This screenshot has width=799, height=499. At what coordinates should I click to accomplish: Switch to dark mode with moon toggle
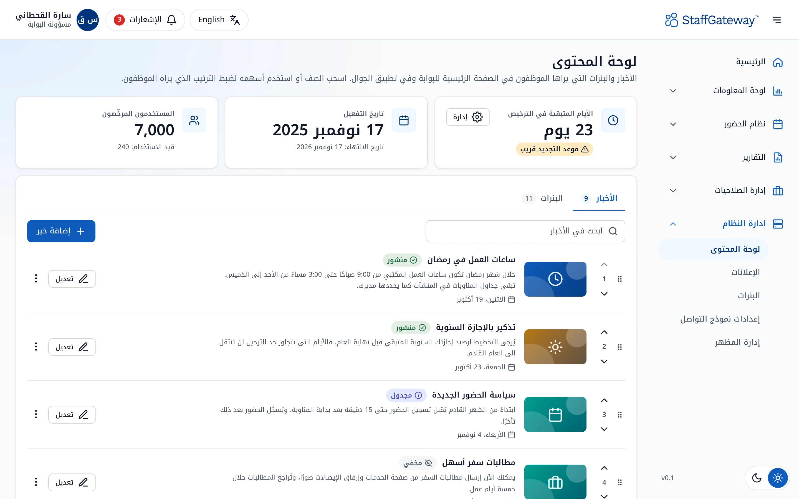pyautogui.click(x=757, y=478)
